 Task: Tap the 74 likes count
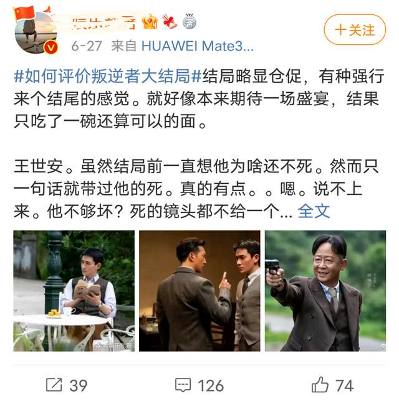(345, 385)
